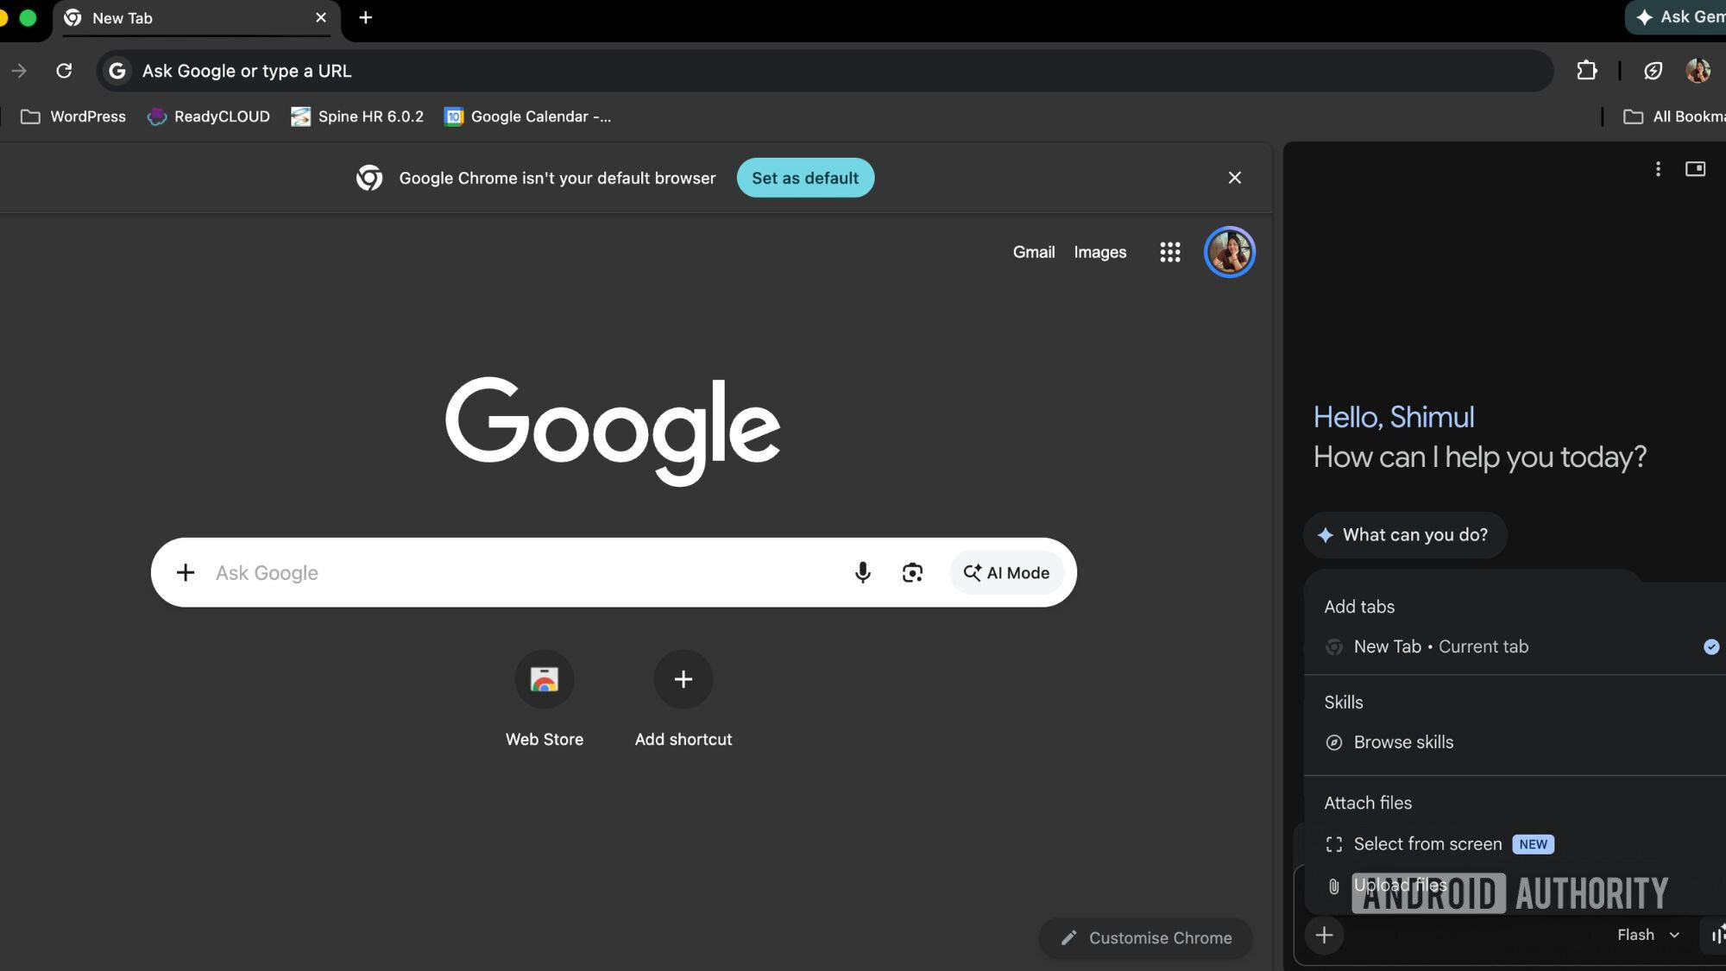Start voice search with the microphone
The width and height of the screenshot is (1726, 971).
pos(862,572)
